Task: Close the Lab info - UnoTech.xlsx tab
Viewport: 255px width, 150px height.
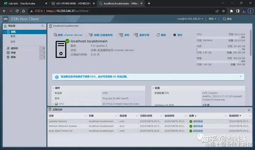Action: pos(46,4)
